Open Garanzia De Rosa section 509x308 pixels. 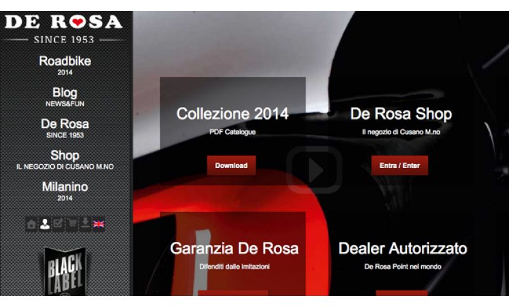pyautogui.click(x=234, y=249)
